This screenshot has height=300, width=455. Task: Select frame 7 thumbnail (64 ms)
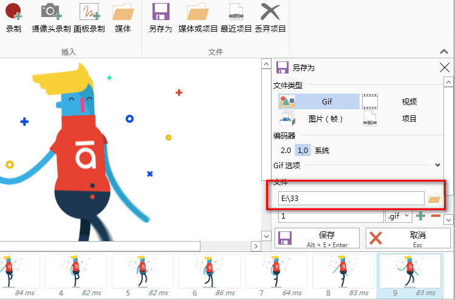276,275
